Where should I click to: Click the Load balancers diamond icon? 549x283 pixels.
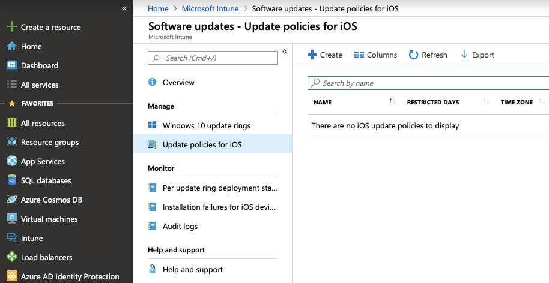tap(12, 257)
